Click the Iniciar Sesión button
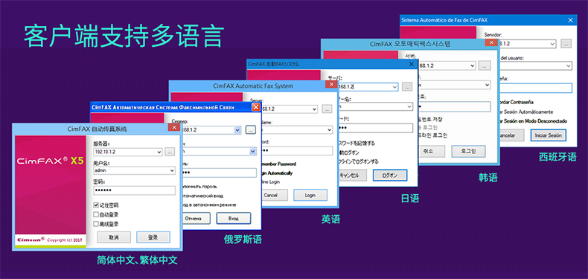 [549, 135]
